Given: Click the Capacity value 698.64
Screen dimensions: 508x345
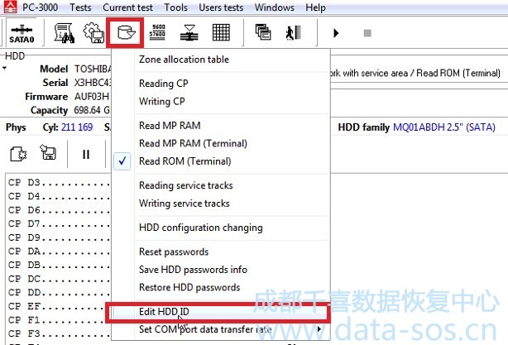Looking at the screenshot, I should click(x=88, y=111).
